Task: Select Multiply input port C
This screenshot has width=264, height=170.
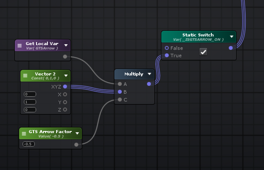Action: tap(120, 99)
